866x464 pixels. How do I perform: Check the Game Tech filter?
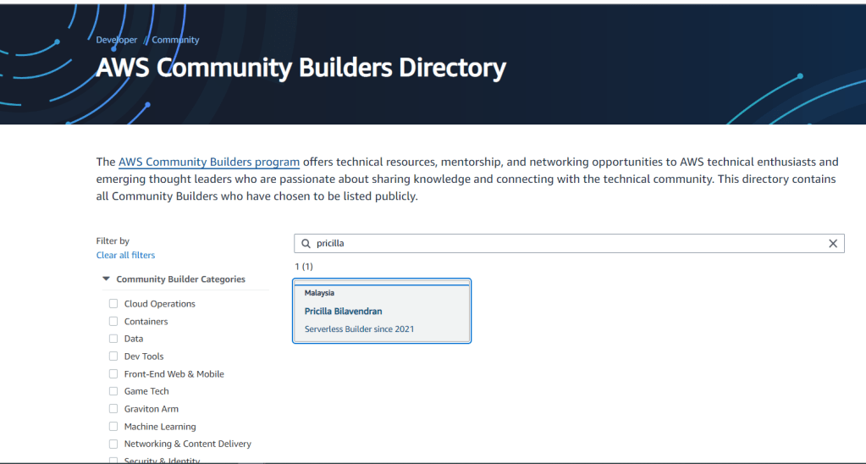113,391
